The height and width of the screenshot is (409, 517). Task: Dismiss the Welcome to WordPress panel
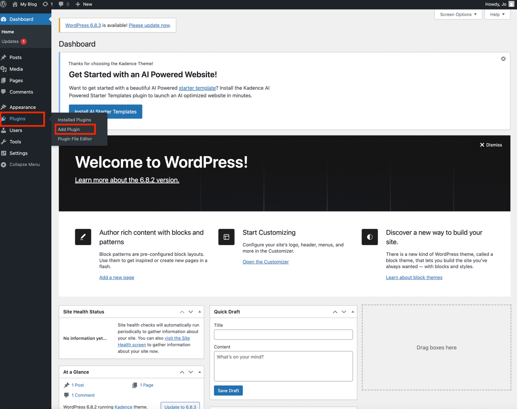(x=491, y=145)
